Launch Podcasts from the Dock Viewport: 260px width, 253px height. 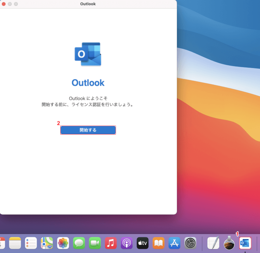coord(127,243)
